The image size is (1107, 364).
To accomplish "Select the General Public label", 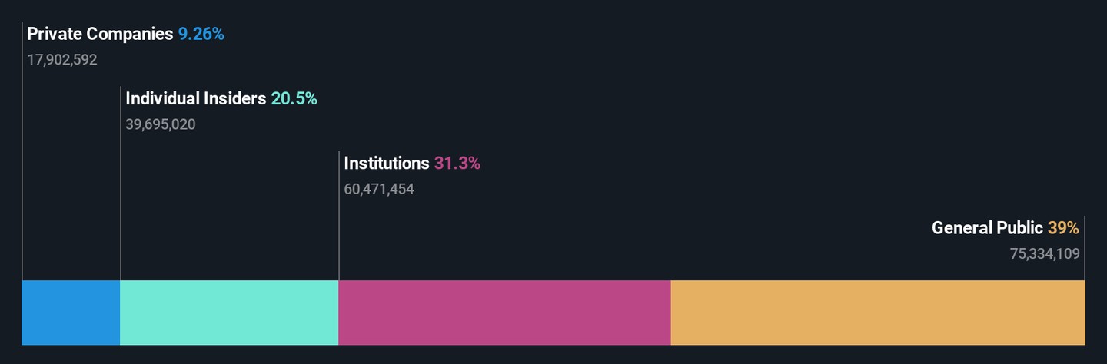I will pyautogui.click(x=987, y=228).
